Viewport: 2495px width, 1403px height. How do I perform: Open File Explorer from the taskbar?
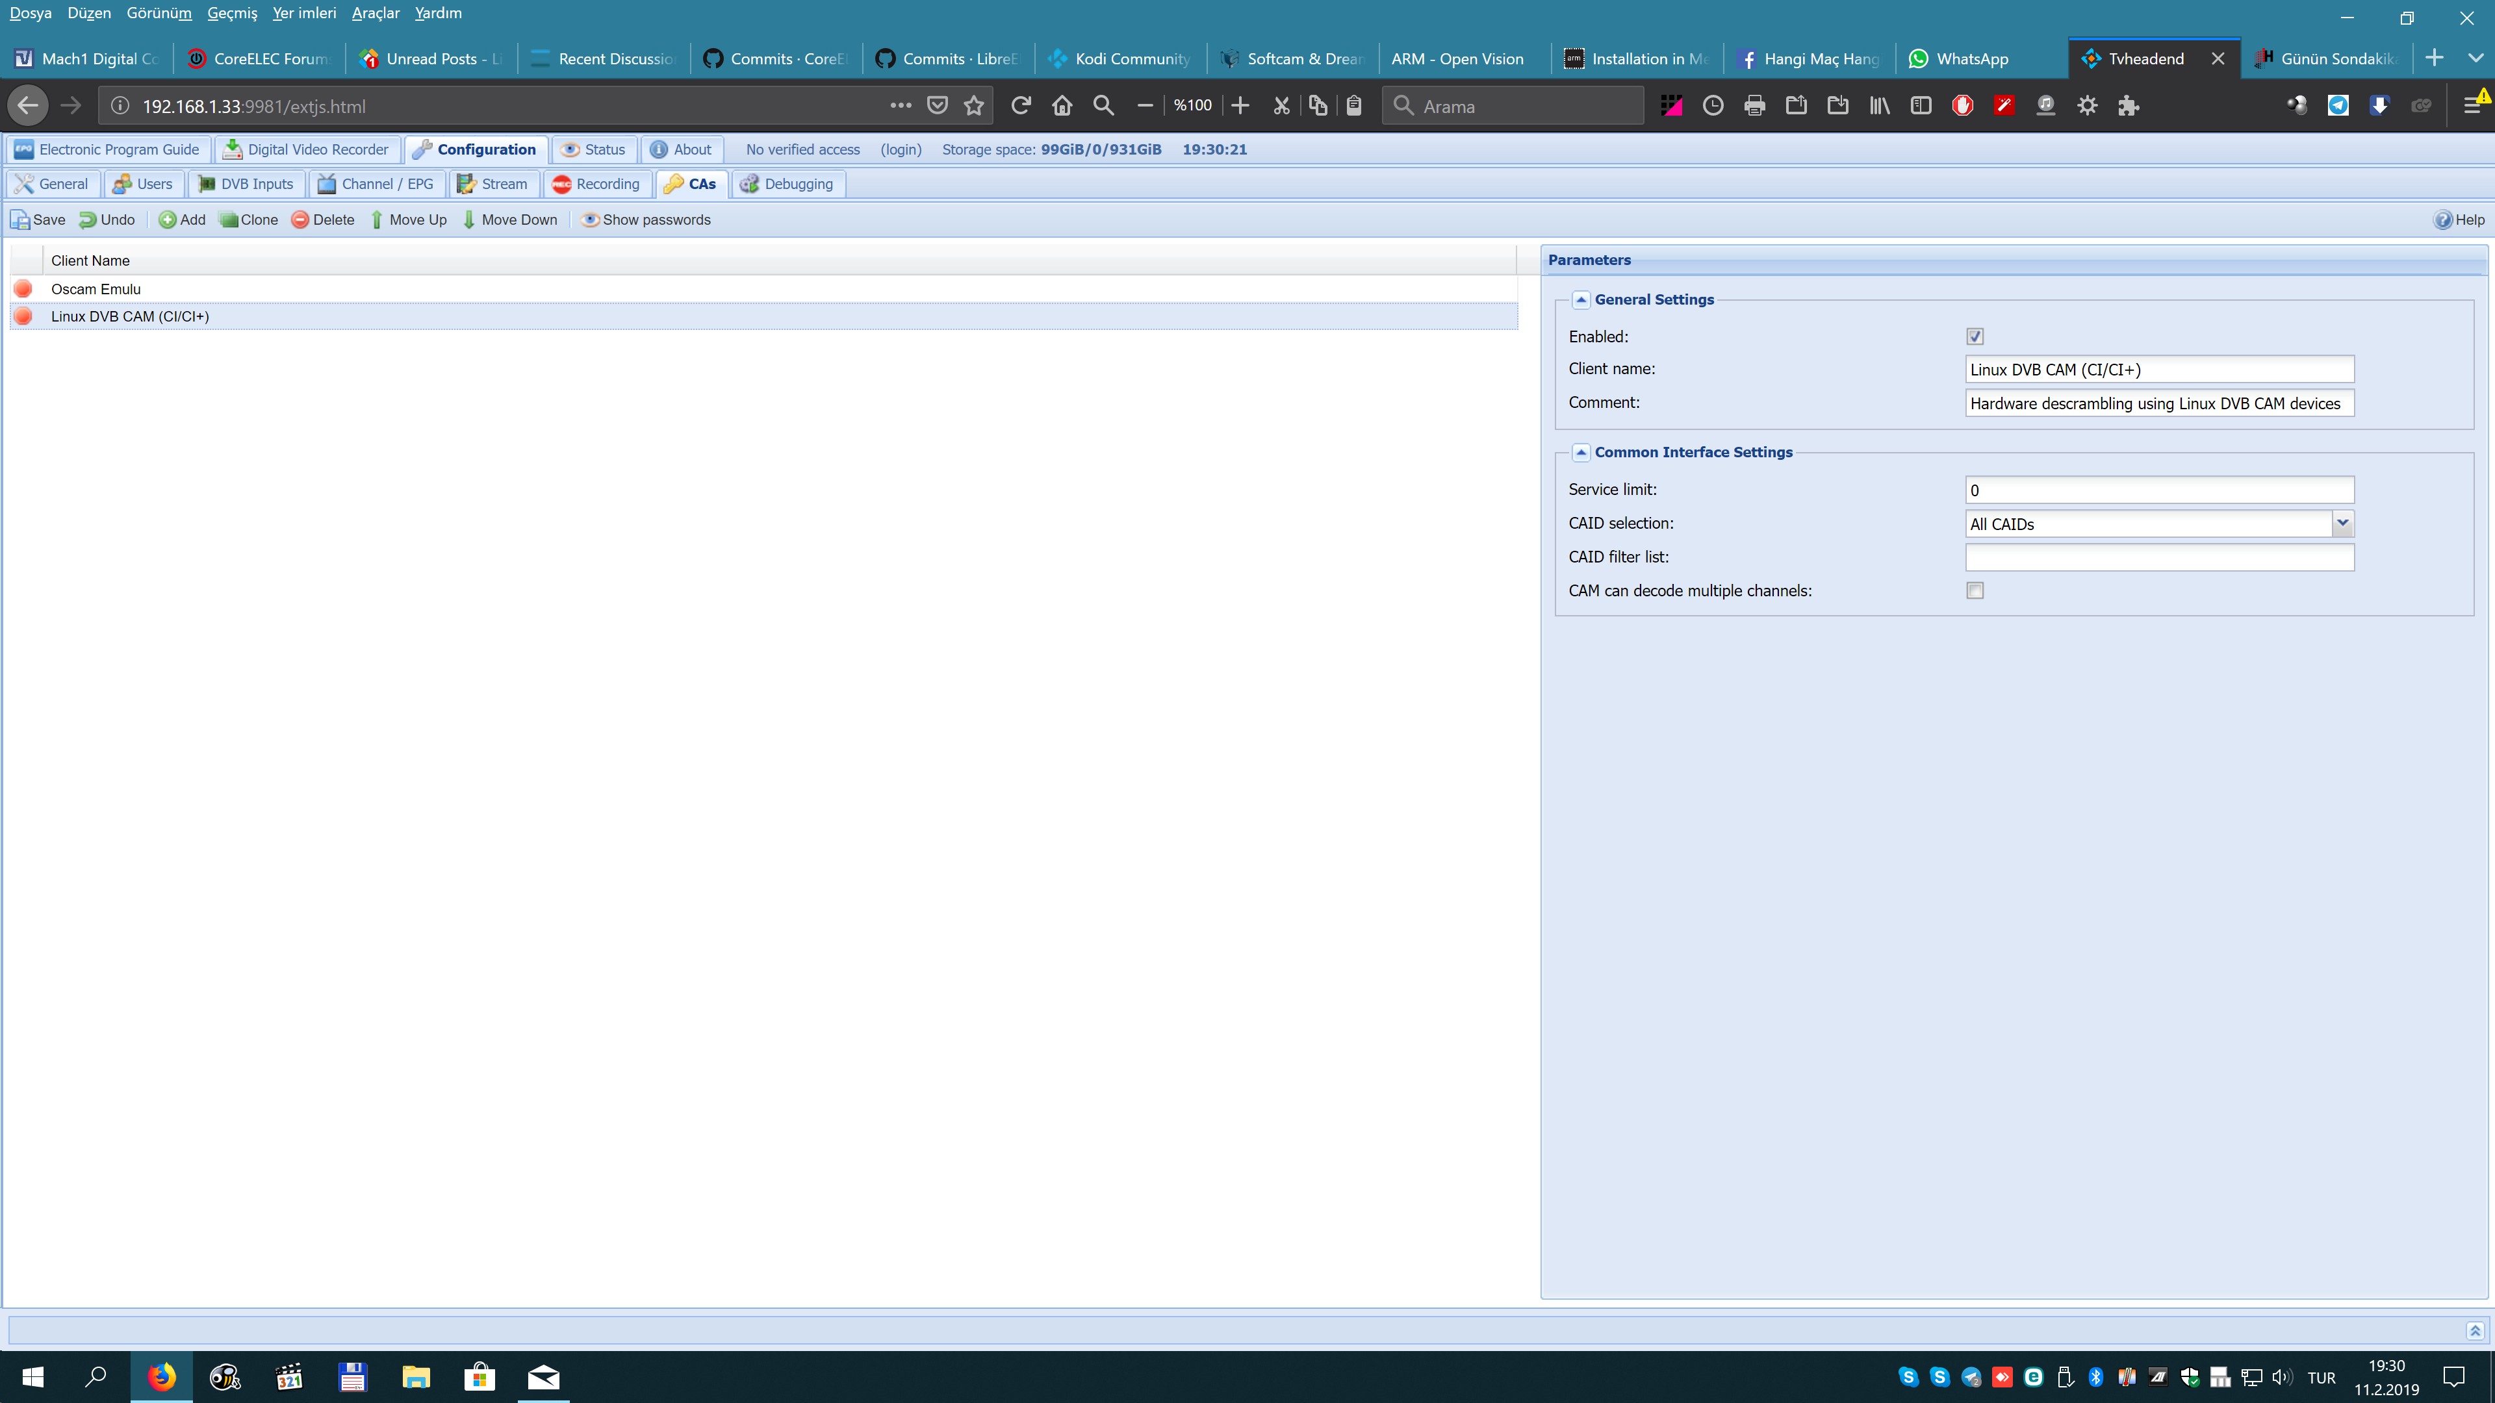click(416, 1376)
